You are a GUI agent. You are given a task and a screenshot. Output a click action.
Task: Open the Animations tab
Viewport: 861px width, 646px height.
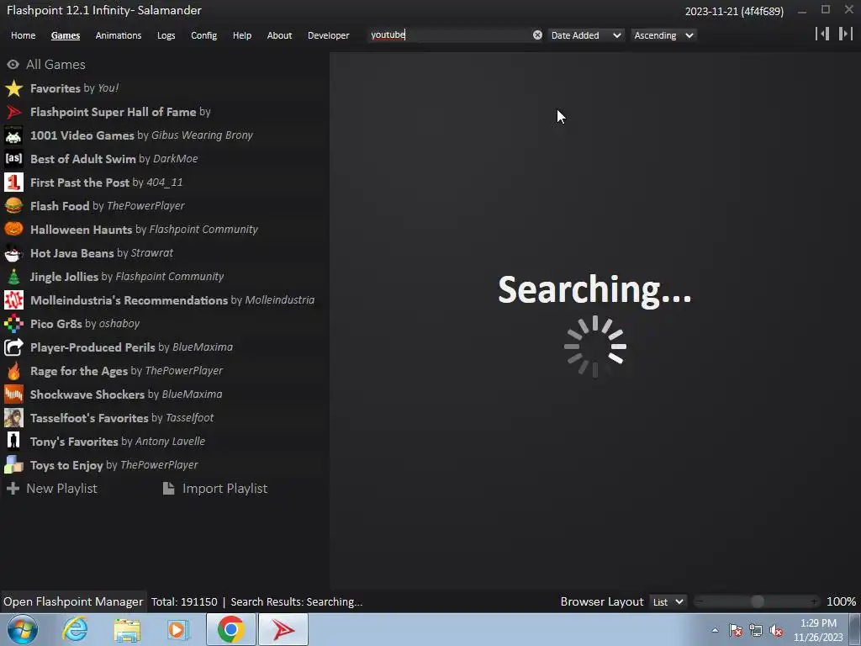click(119, 35)
